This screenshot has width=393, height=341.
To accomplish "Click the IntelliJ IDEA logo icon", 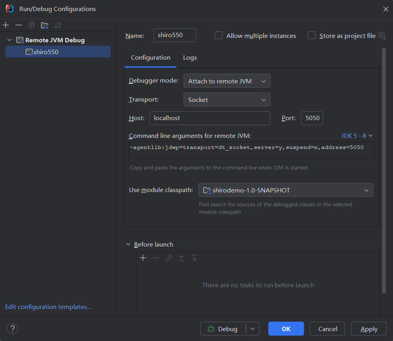I will point(9,9).
